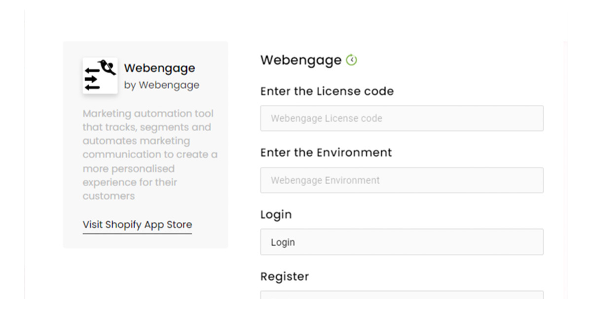Viewport: 592px width, 309px height.
Task: Select the partially visible Register field
Action: point(402,295)
